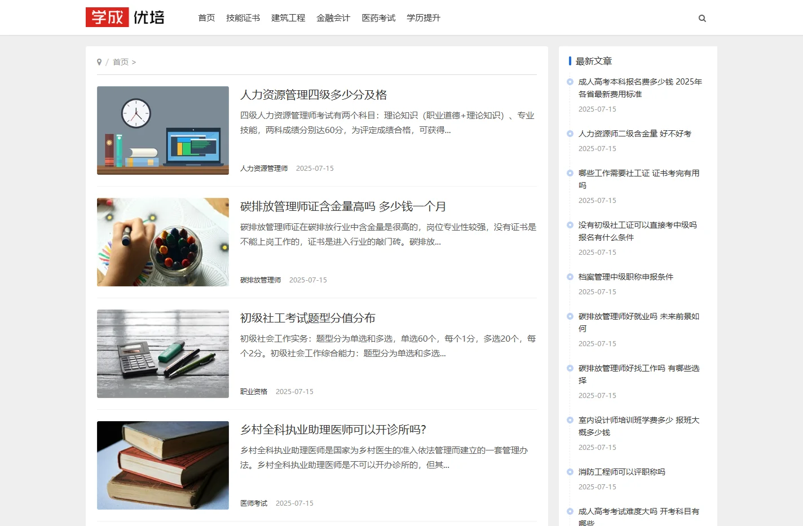Select the 碳排放管理师 category tag

tap(261, 280)
